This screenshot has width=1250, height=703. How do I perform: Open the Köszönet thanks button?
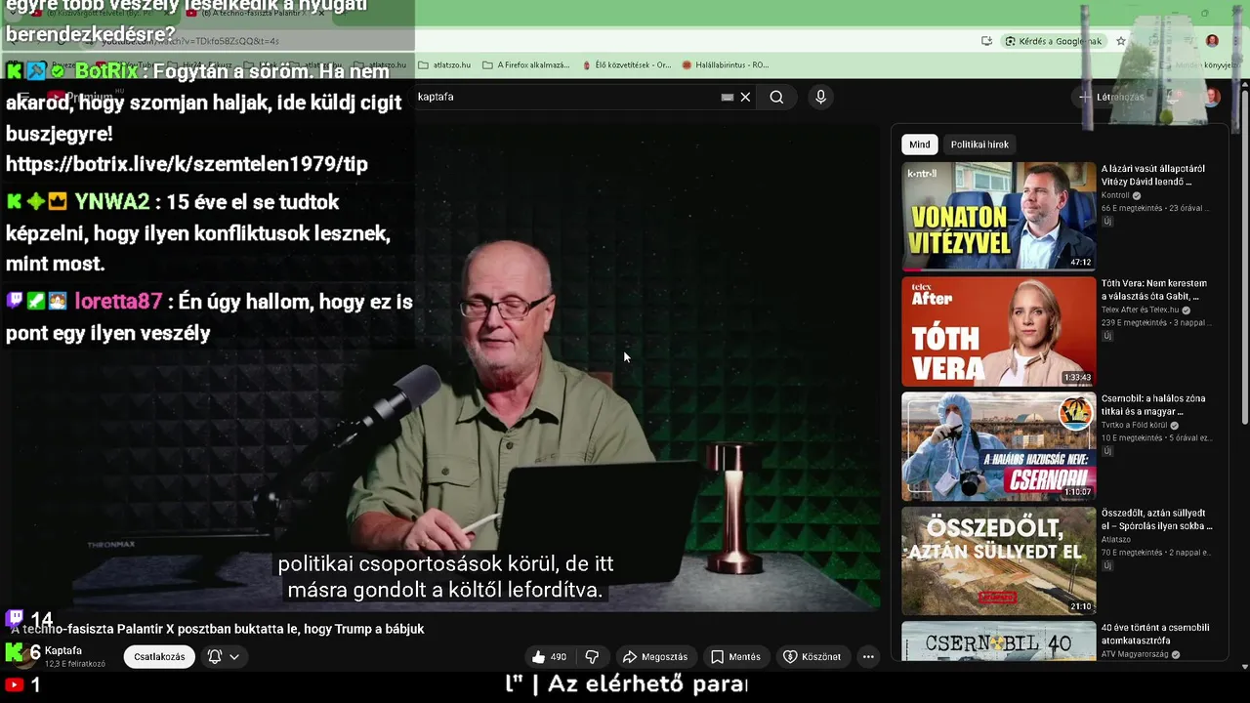[x=812, y=657]
